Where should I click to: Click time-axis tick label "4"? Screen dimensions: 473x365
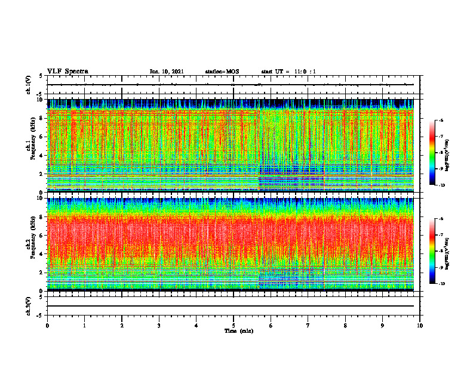[x=196, y=326]
